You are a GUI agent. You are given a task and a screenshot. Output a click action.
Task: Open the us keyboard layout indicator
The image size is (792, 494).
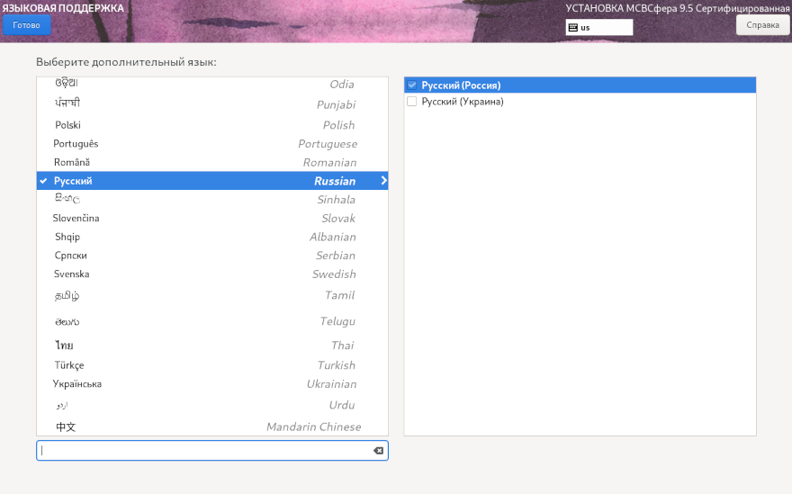click(598, 28)
